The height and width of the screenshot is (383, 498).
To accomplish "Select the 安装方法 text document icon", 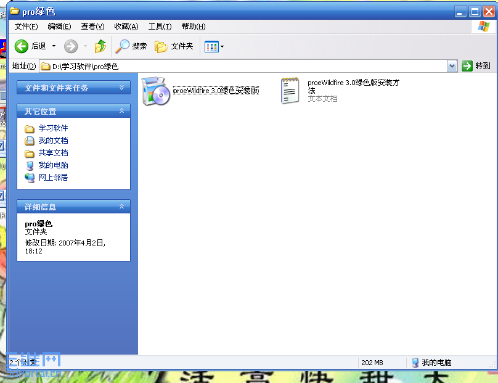I will (290, 91).
